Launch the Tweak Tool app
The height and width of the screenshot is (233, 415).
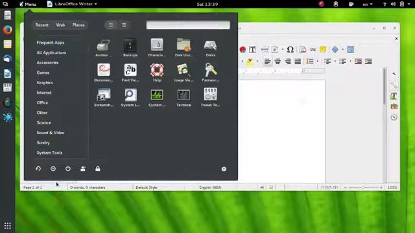click(210, 98)
